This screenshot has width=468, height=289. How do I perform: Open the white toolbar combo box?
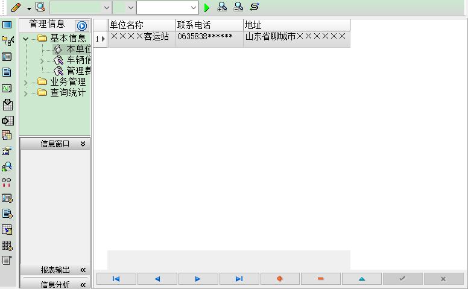[x=168, y=8]
